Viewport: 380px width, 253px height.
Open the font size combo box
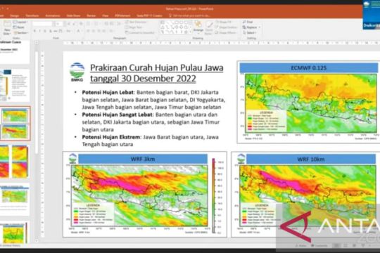pyautogui.click(x=59, y=24)
